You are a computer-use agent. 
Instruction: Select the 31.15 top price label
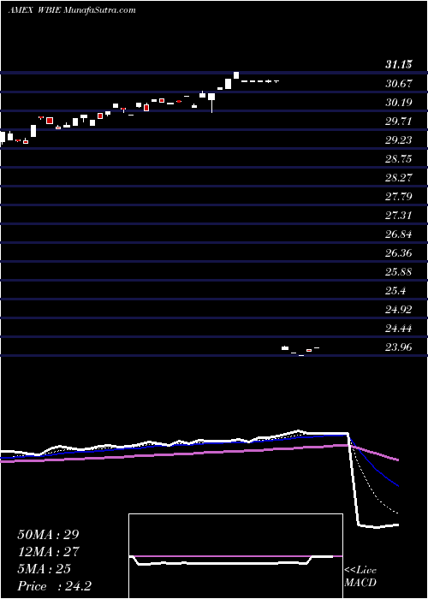point(399,64)
